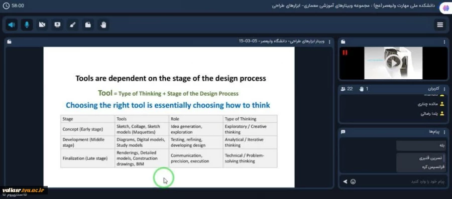Image resolution: width=452 pixels, height=199 pixels.
Task: Click the user icon beside مائده چناری
Action: [x=442, y=104]
